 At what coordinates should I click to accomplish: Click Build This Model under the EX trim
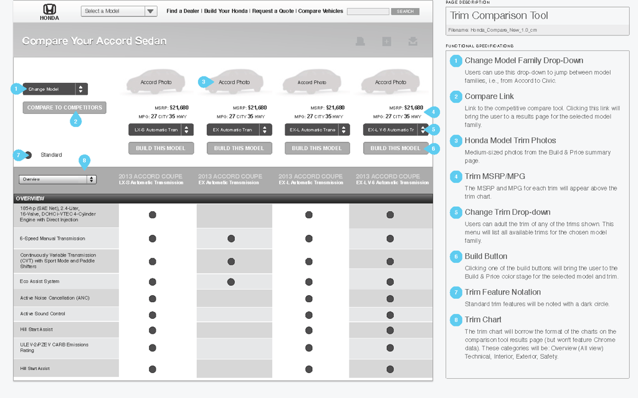tap(239, 148)
